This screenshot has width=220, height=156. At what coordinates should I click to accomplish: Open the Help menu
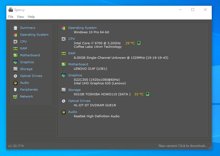pyautogui.click(x=31, y=17)
